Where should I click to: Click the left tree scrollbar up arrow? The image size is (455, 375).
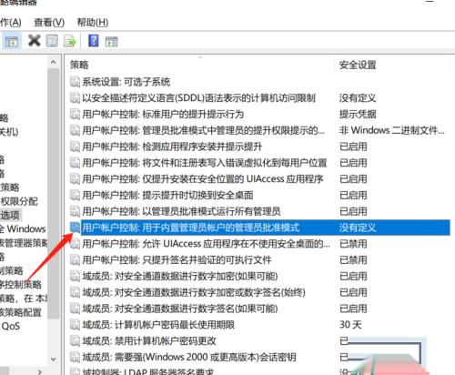tap(54, 62)
